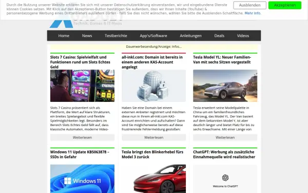Viewport: 308px width, 193px height.
Task: Click the silver Tesla Model YL thumbnail
Action: tap(225, 85)
